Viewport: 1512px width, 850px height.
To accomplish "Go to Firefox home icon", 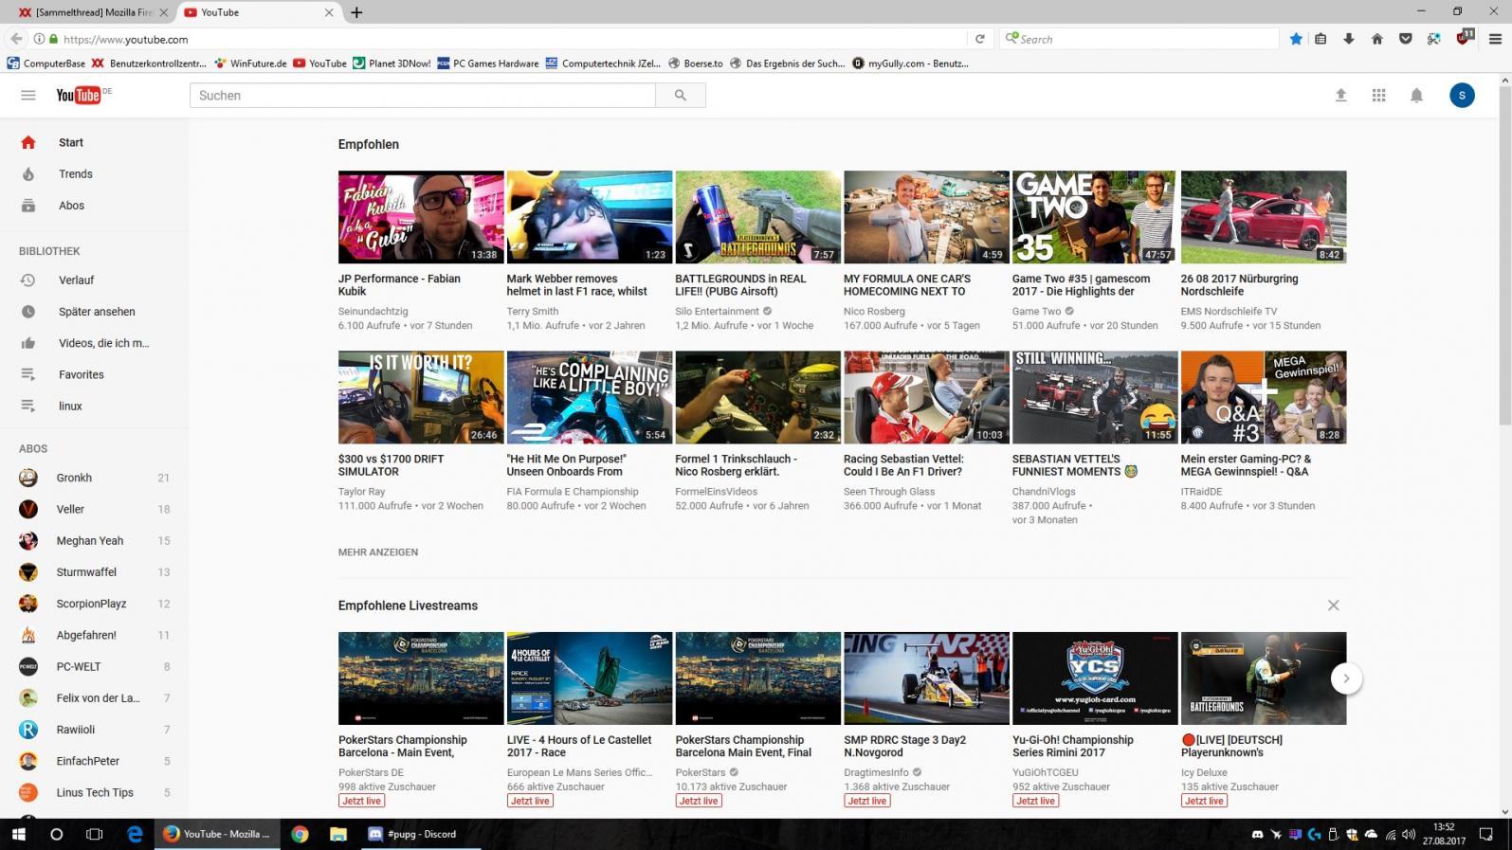I will click(1376, 39).
